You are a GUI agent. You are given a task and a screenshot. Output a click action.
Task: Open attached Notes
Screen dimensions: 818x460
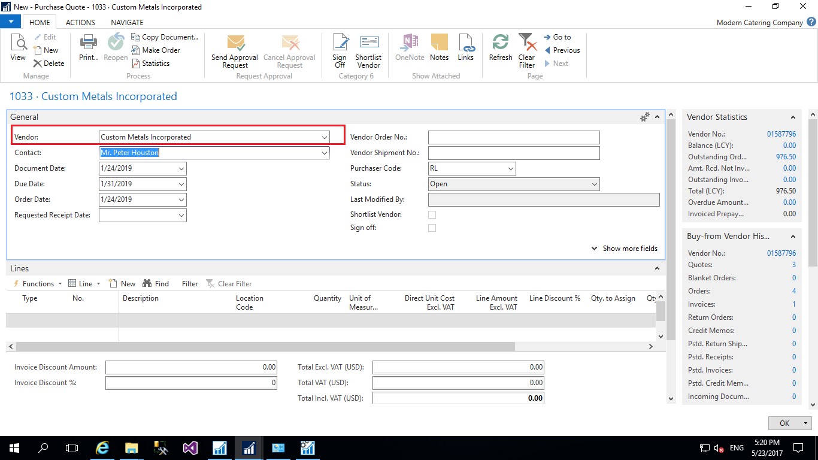pos(439,47)
